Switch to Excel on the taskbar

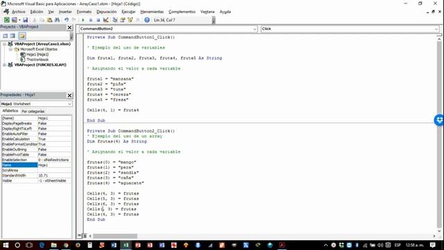[x=126, y=245]
